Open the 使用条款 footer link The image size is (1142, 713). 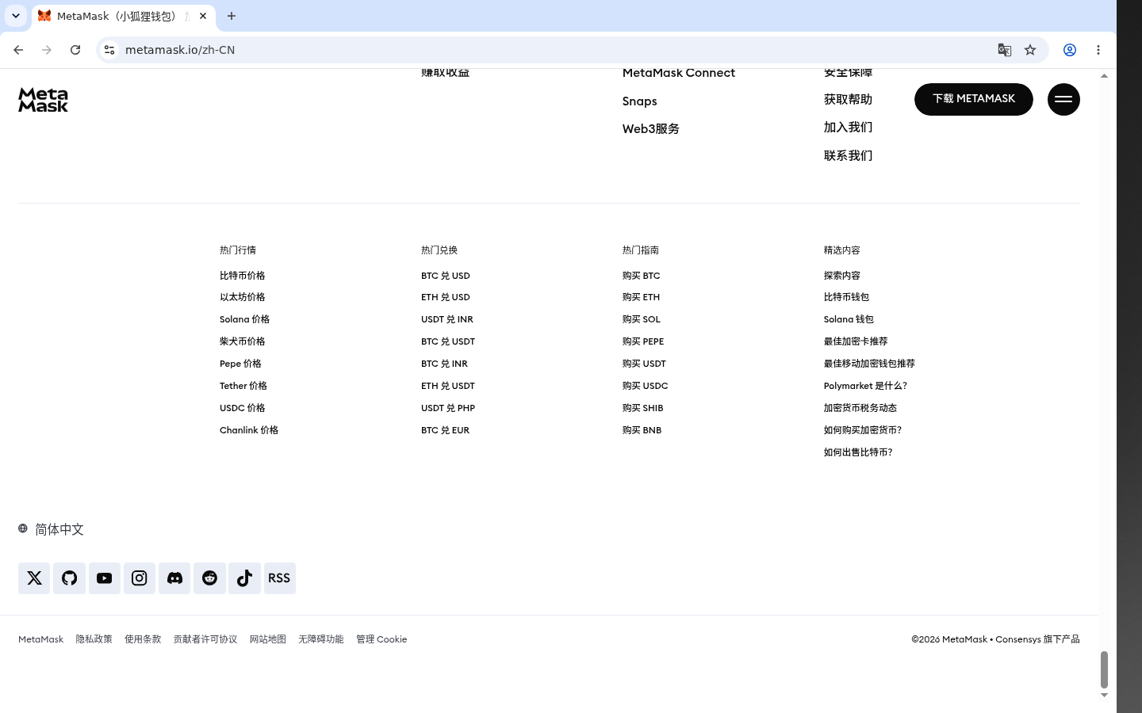[x=143, y=639]
